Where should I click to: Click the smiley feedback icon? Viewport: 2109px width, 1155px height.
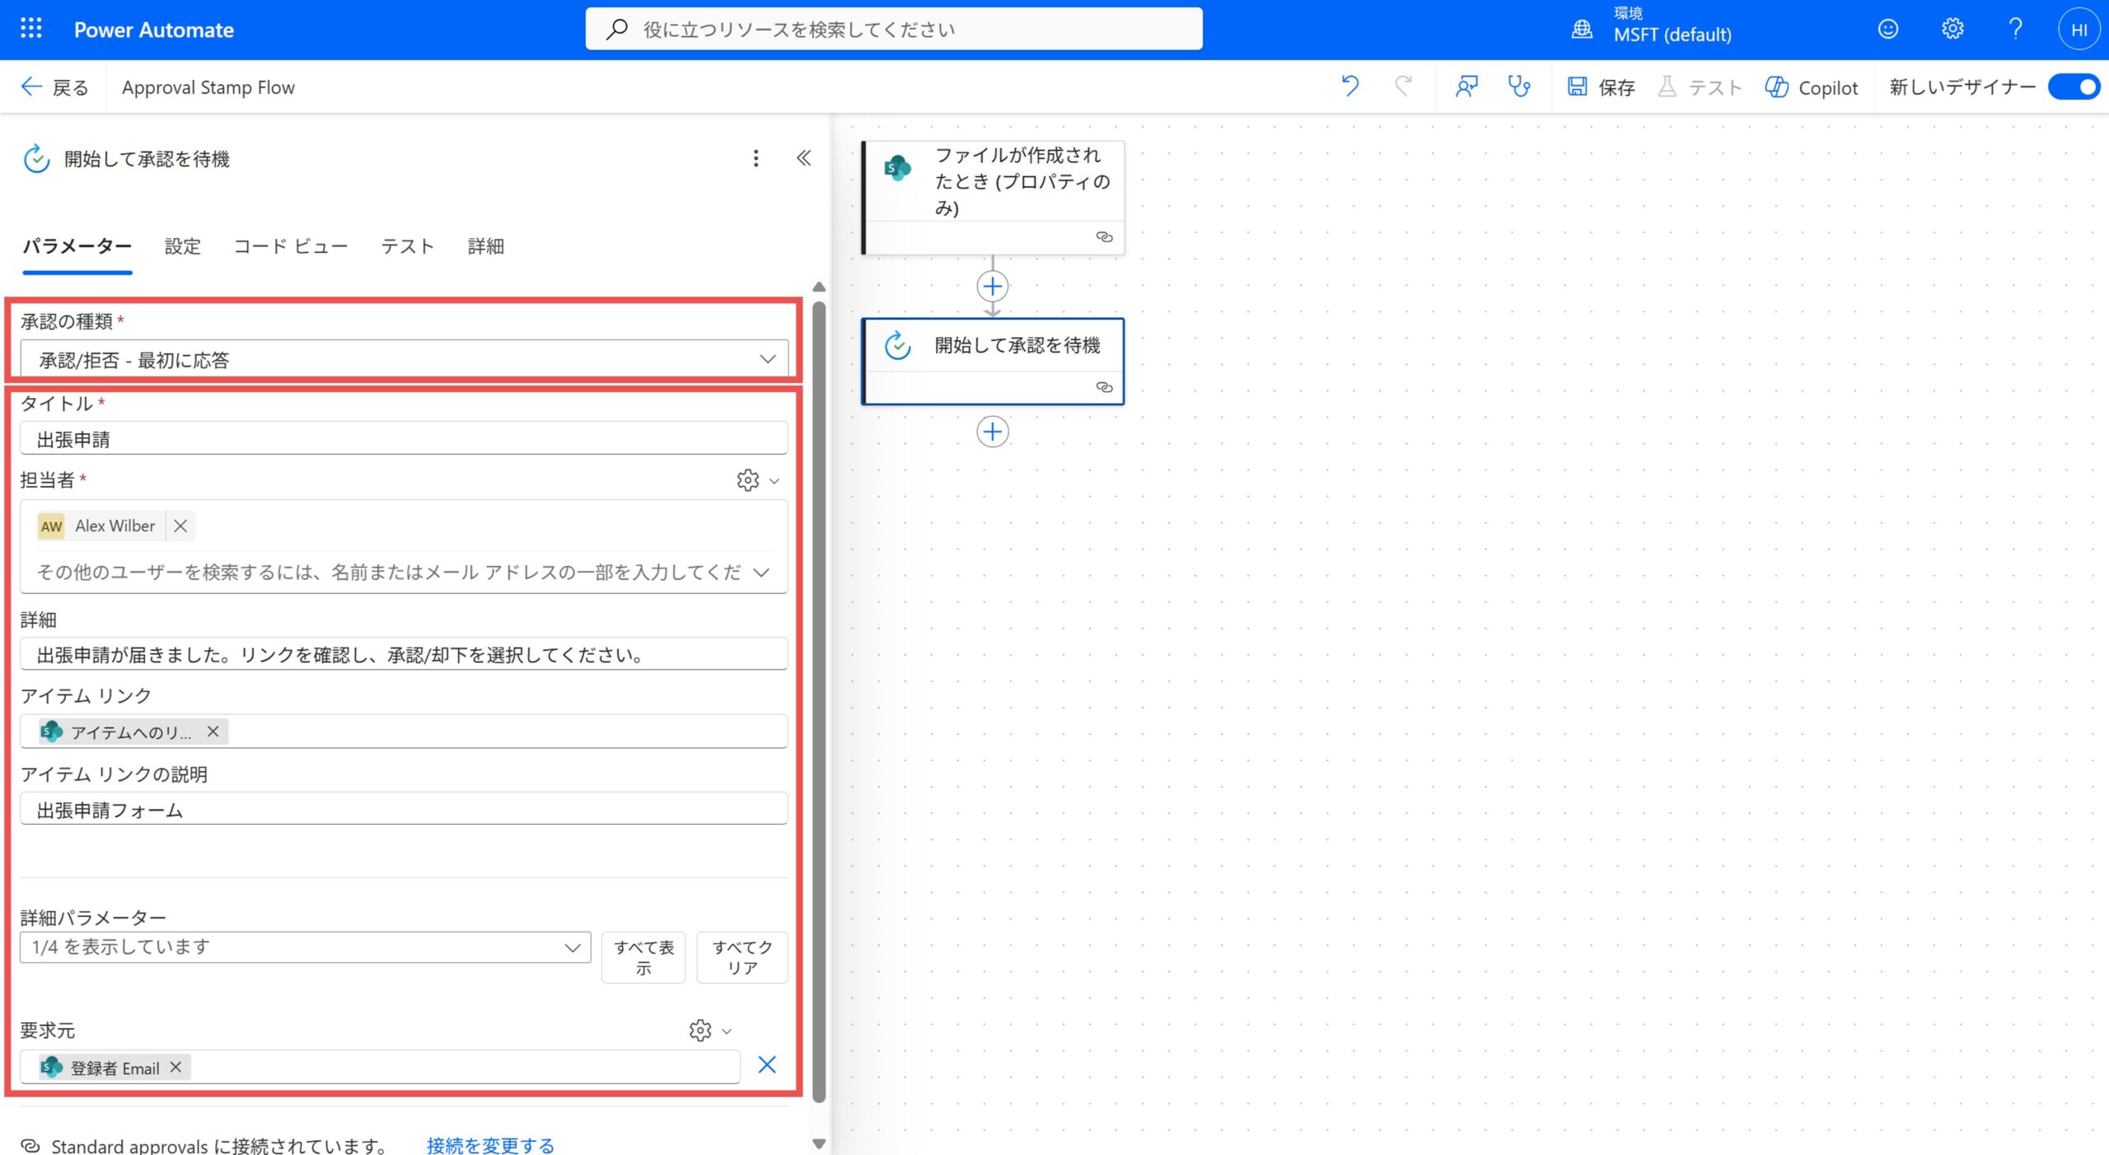tap(1887, 29)
